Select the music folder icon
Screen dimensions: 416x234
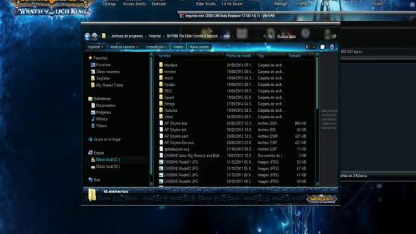(161, 78)
